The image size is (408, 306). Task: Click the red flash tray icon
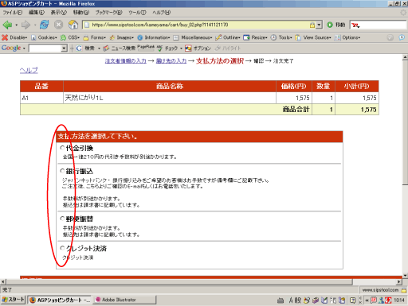388,300
